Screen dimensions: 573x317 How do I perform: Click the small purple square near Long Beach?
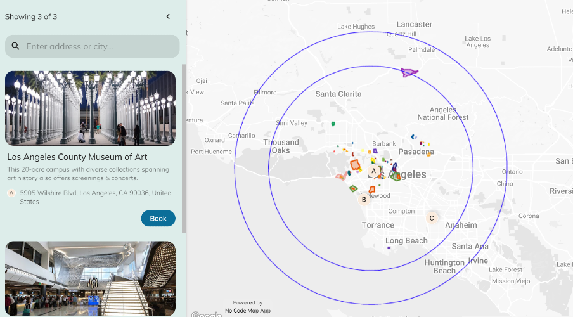click(x=389, y=248)
